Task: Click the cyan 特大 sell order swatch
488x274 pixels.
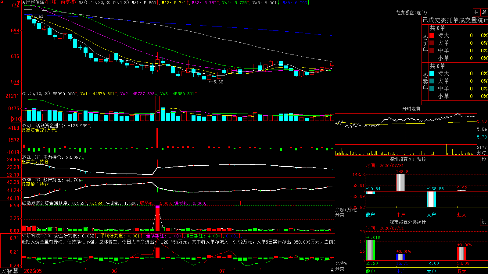Action: click(432, 73)
